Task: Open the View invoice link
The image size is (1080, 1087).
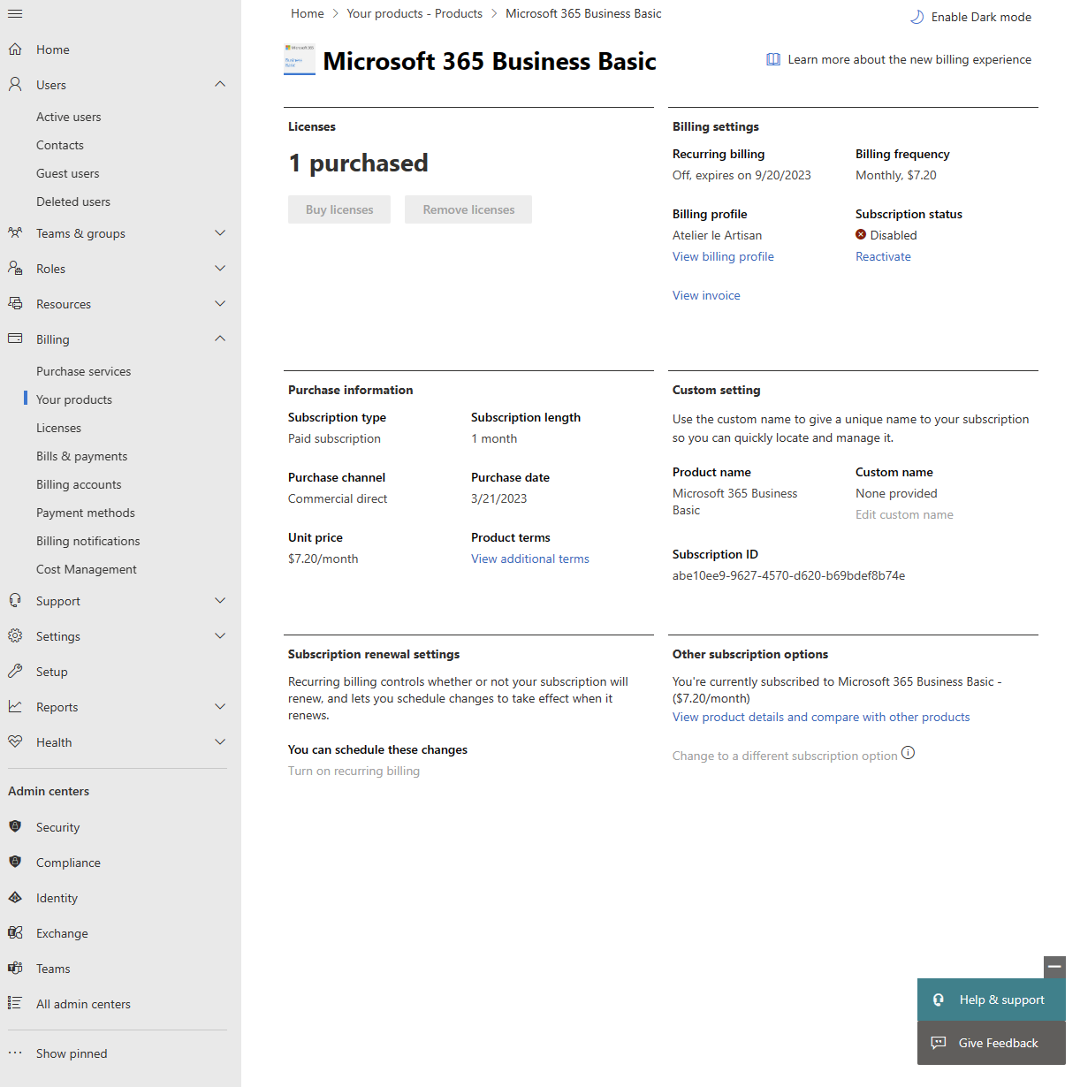Action: [x=705, y=294]
